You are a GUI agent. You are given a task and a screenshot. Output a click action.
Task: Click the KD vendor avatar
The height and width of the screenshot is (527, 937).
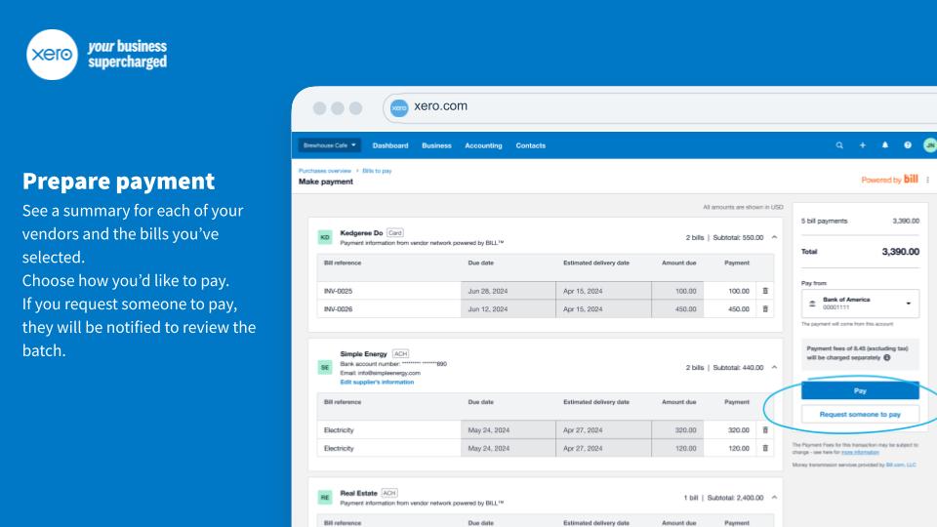324,237
